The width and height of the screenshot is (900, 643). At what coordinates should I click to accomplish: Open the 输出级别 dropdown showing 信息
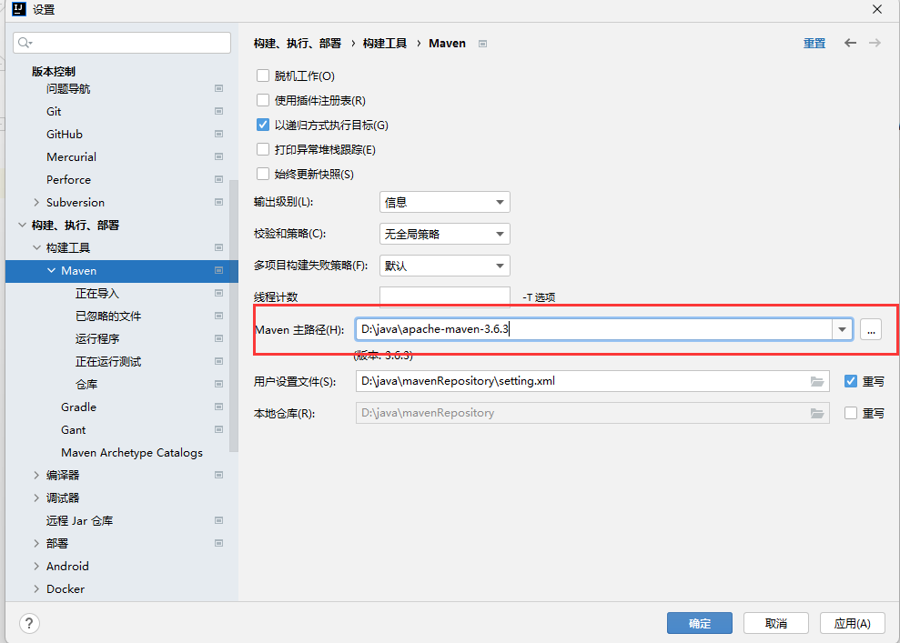pyautogui.click(x=445, y=202)
